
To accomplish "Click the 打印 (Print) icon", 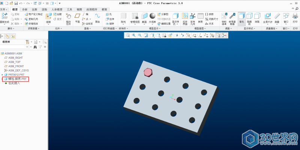I will (295, 17).
